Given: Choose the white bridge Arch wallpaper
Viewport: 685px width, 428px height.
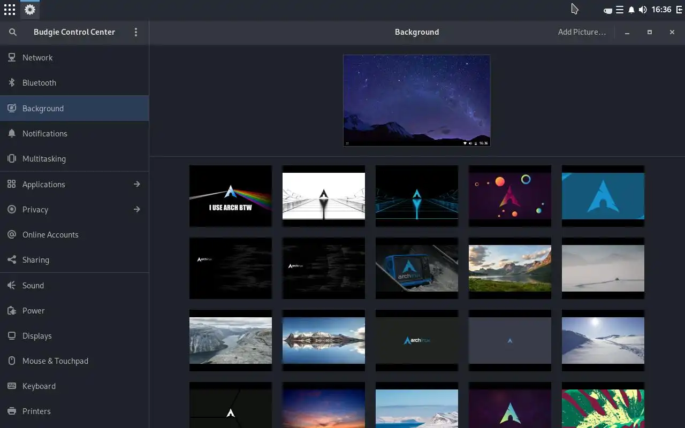Looking at the screenshot, I should (324, 196).
